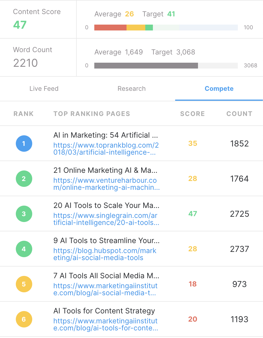Open the marketingaiinstitute ai-social-media link
The height and width of the screenshot is (338, 263).
106,289
